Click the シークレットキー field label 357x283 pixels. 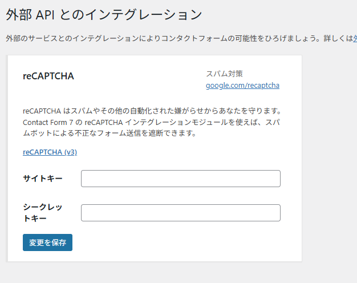[43, 212]
